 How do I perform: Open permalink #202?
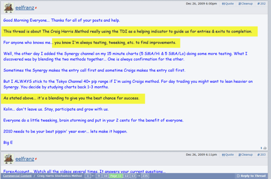point(261,3)
